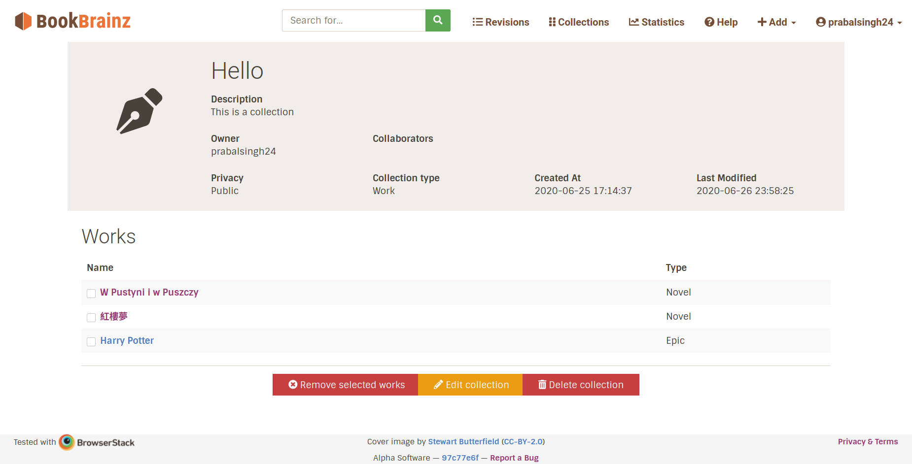
Task: Open the Revisions page
Action: pos(500,22)
